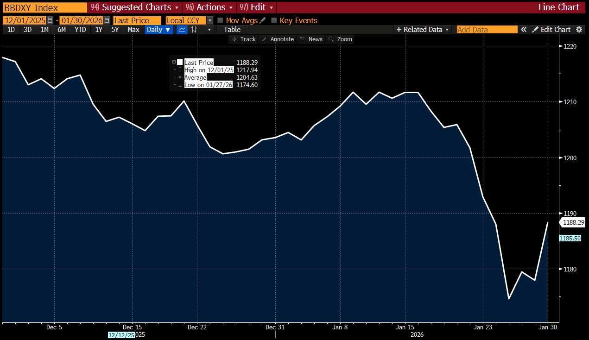Enable the Mov Avgs checkbox
Screen dimensions: 589x340
220,20
